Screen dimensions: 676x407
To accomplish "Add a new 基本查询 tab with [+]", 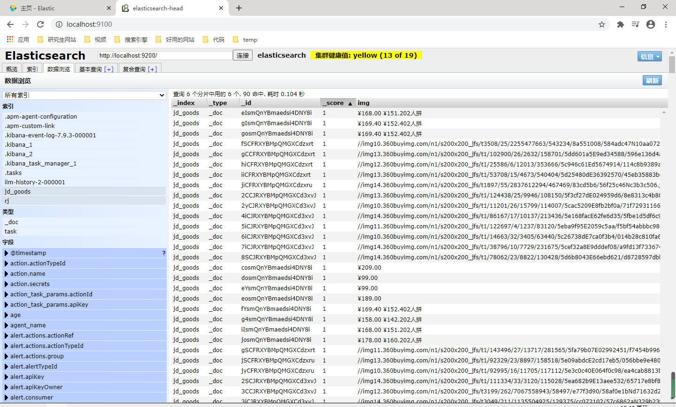I will coord(109,69).
